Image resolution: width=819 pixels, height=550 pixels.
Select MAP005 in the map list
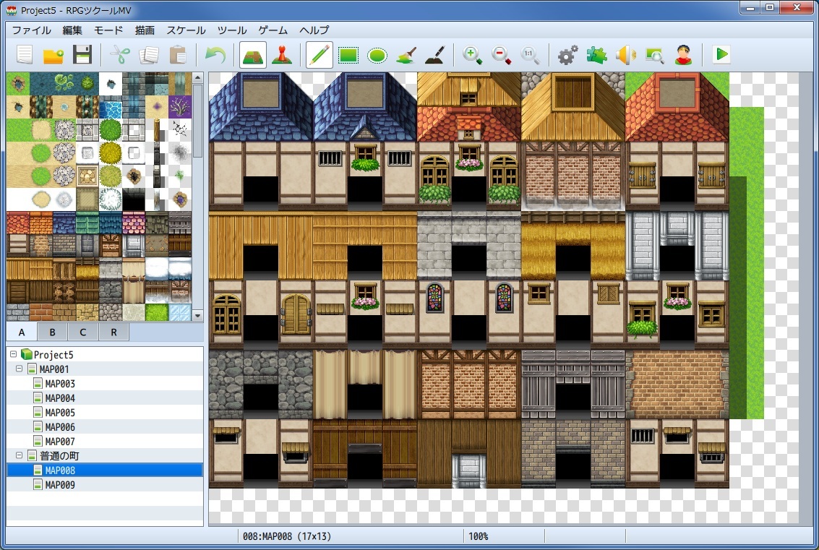coord(60,413)
